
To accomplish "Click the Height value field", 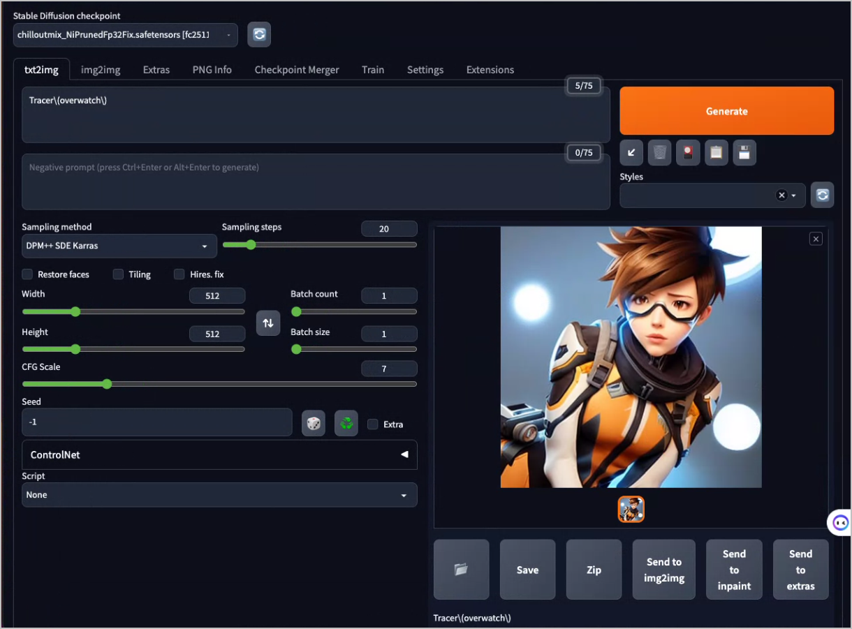I will [x=217, y=334].
